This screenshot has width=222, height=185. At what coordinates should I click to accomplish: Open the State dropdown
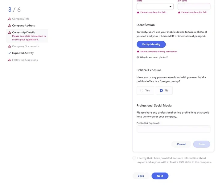click(x=155, y=7)
